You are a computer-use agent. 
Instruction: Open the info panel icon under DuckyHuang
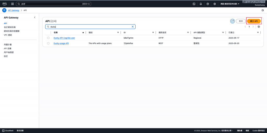click(263, 10)
